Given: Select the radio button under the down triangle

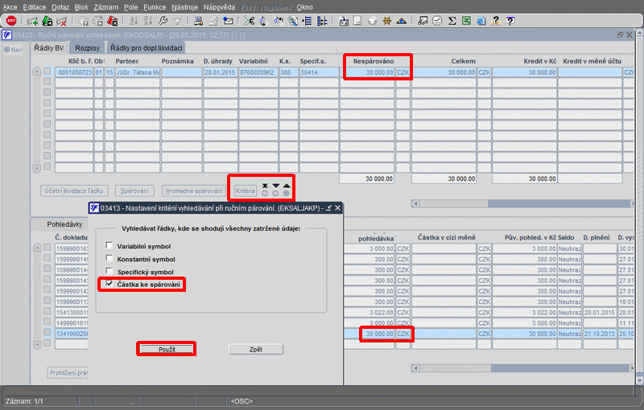Looking at the screenshot, I should [275, 193].
